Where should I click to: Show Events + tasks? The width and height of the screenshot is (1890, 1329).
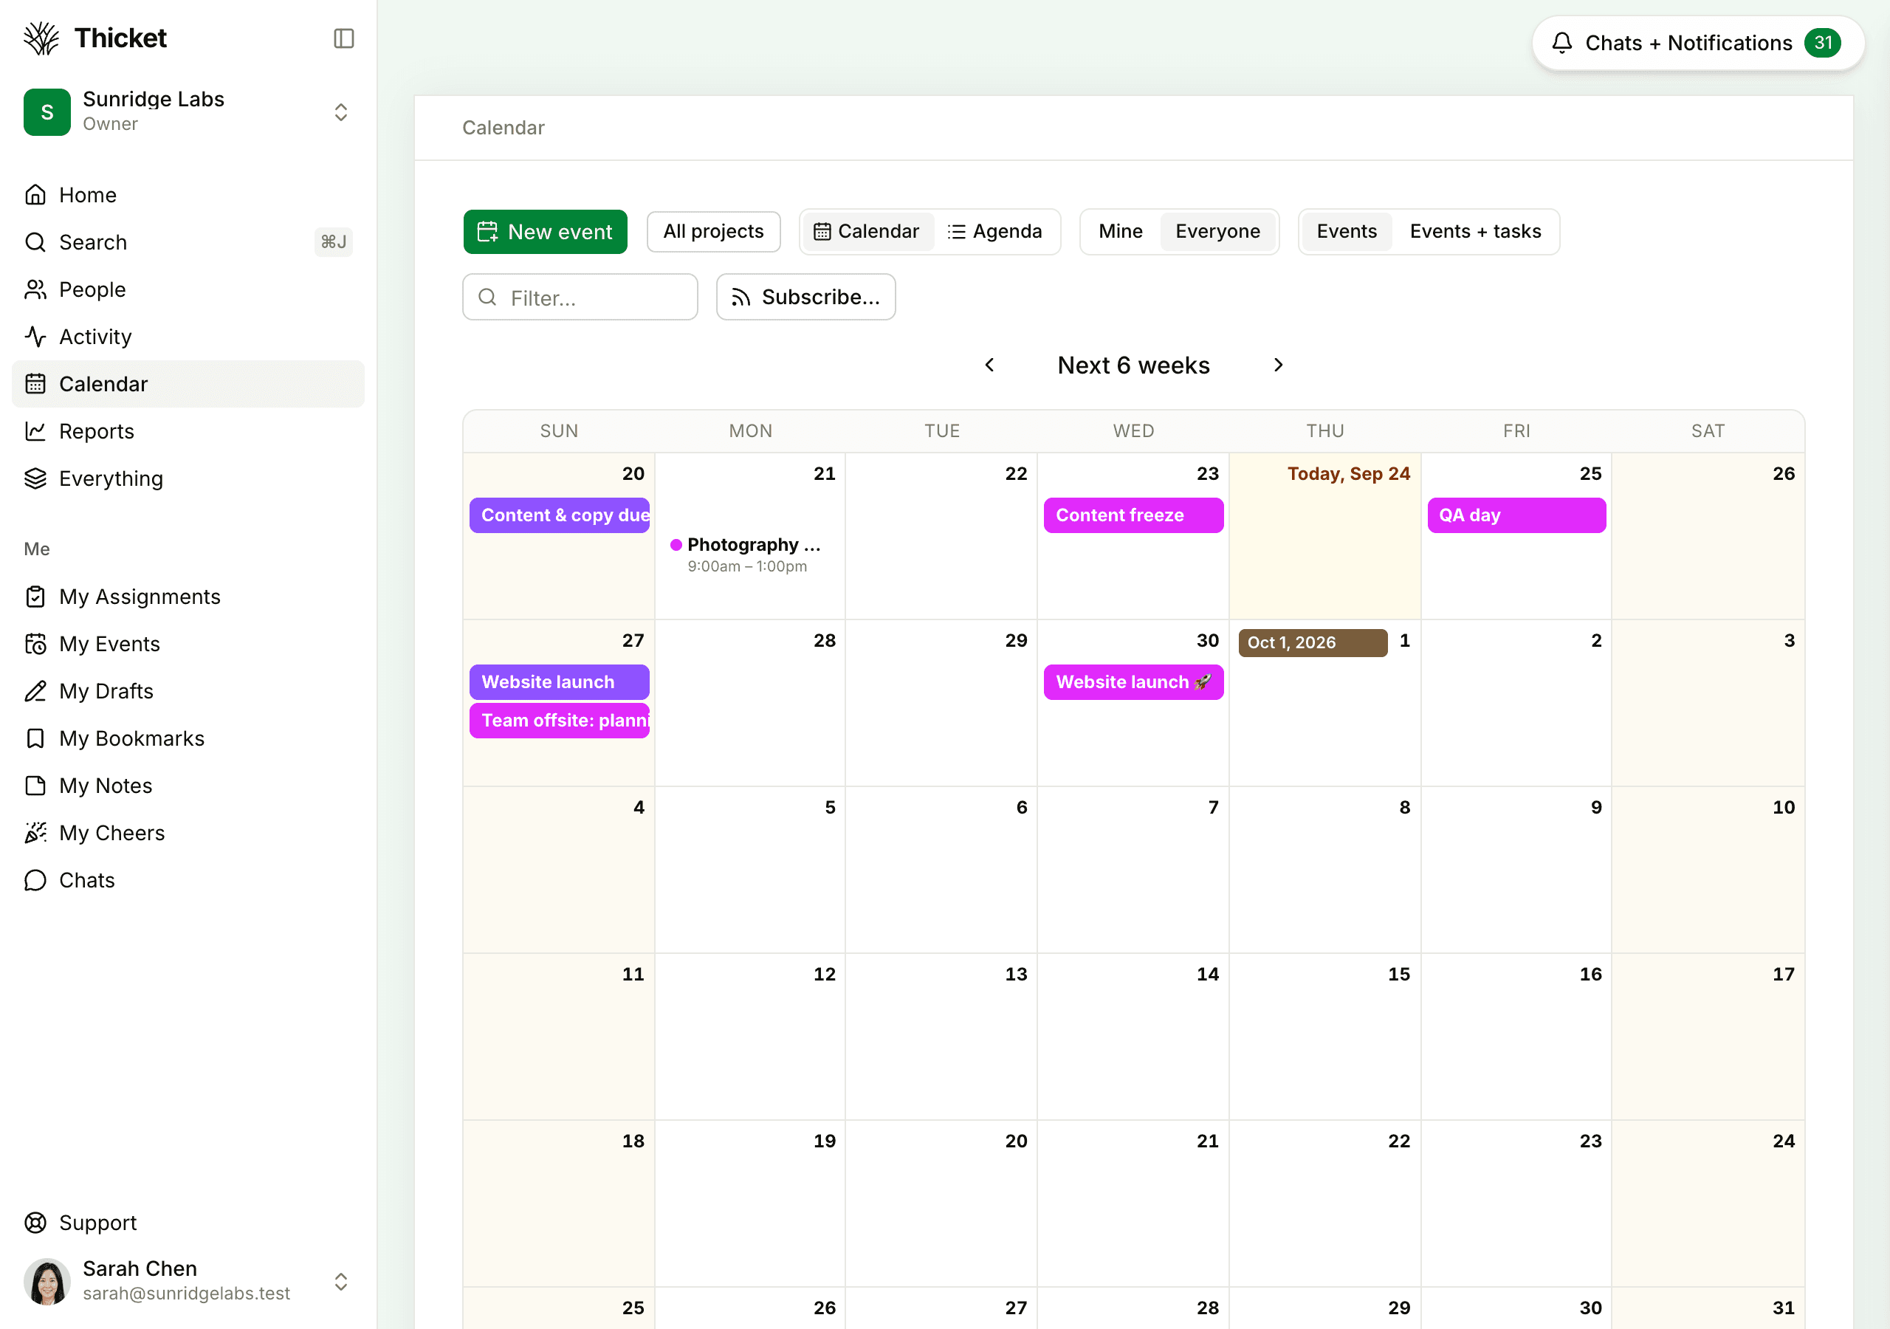coord(1475,232)
